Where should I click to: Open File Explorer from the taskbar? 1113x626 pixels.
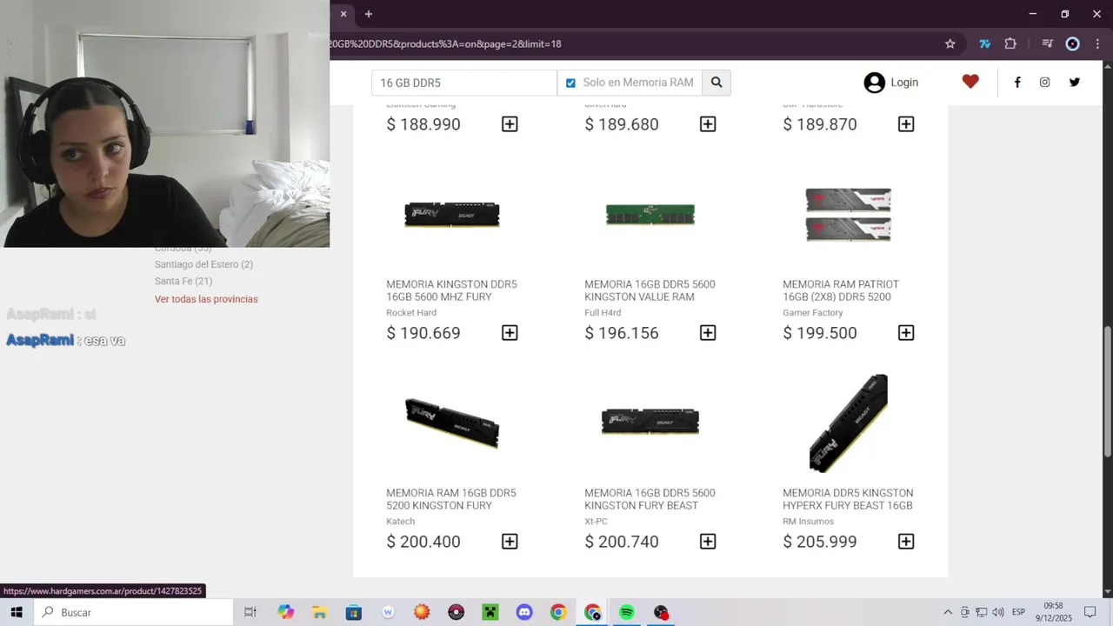pyautogui.click(x=319, y=612)
